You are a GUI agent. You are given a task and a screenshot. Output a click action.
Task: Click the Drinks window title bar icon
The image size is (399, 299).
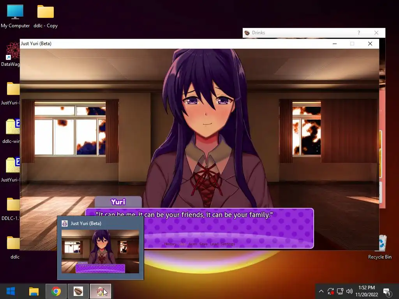tap(247, 33)
